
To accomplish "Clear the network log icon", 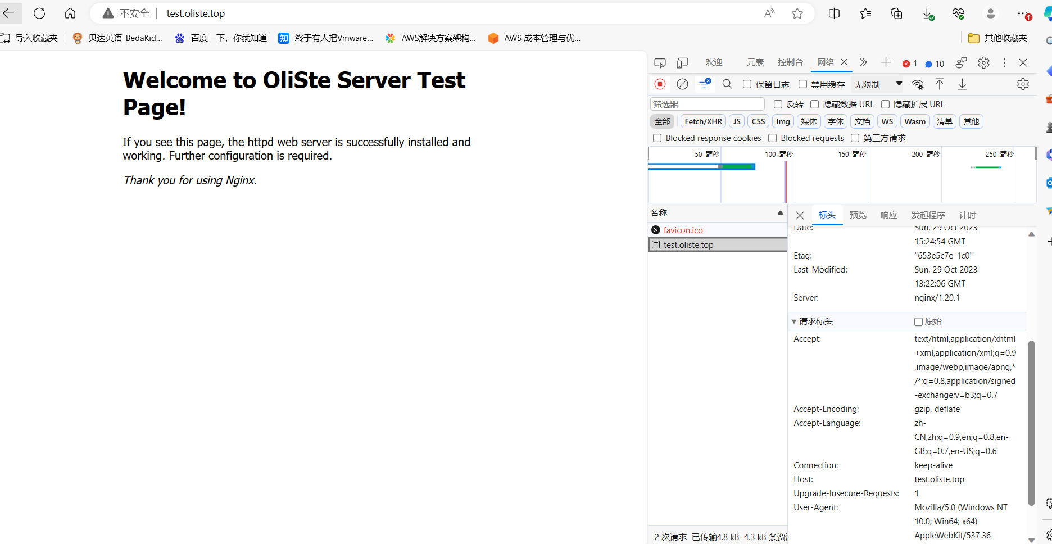I will click(x=682, y=84).
